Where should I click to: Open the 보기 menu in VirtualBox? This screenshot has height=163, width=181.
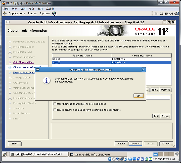pos(23,9)
